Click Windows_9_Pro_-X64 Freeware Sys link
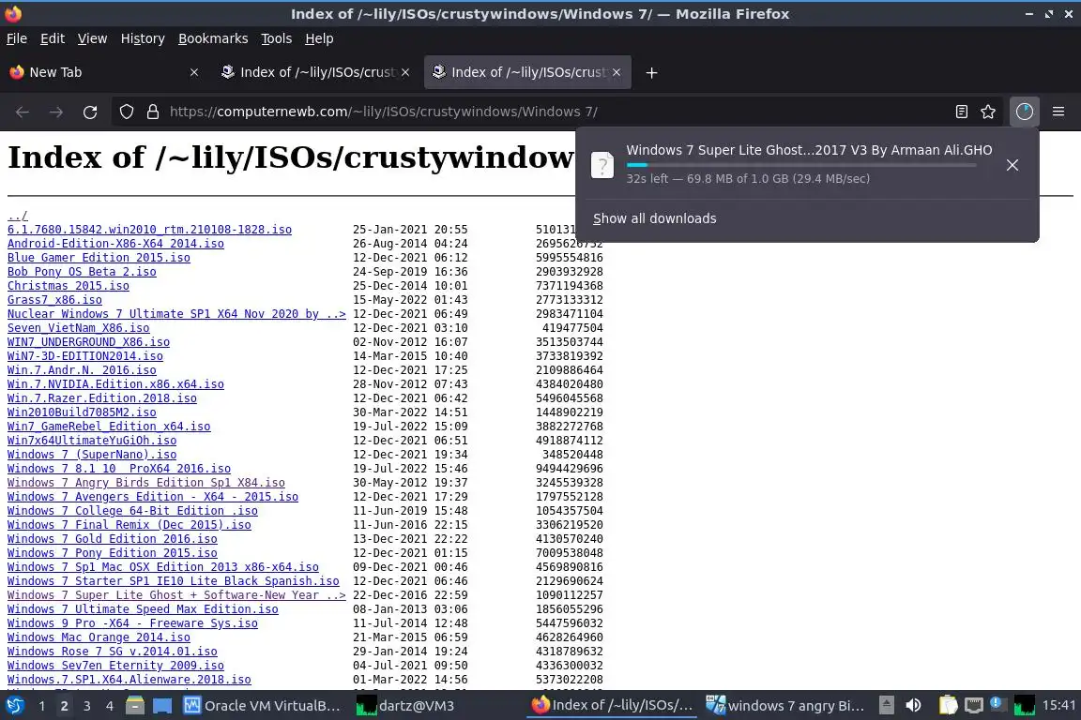This screenshot has width=1081, height=720. tap(132, 622)
